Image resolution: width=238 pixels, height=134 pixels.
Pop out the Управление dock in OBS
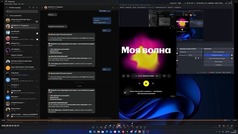point(233,49)
